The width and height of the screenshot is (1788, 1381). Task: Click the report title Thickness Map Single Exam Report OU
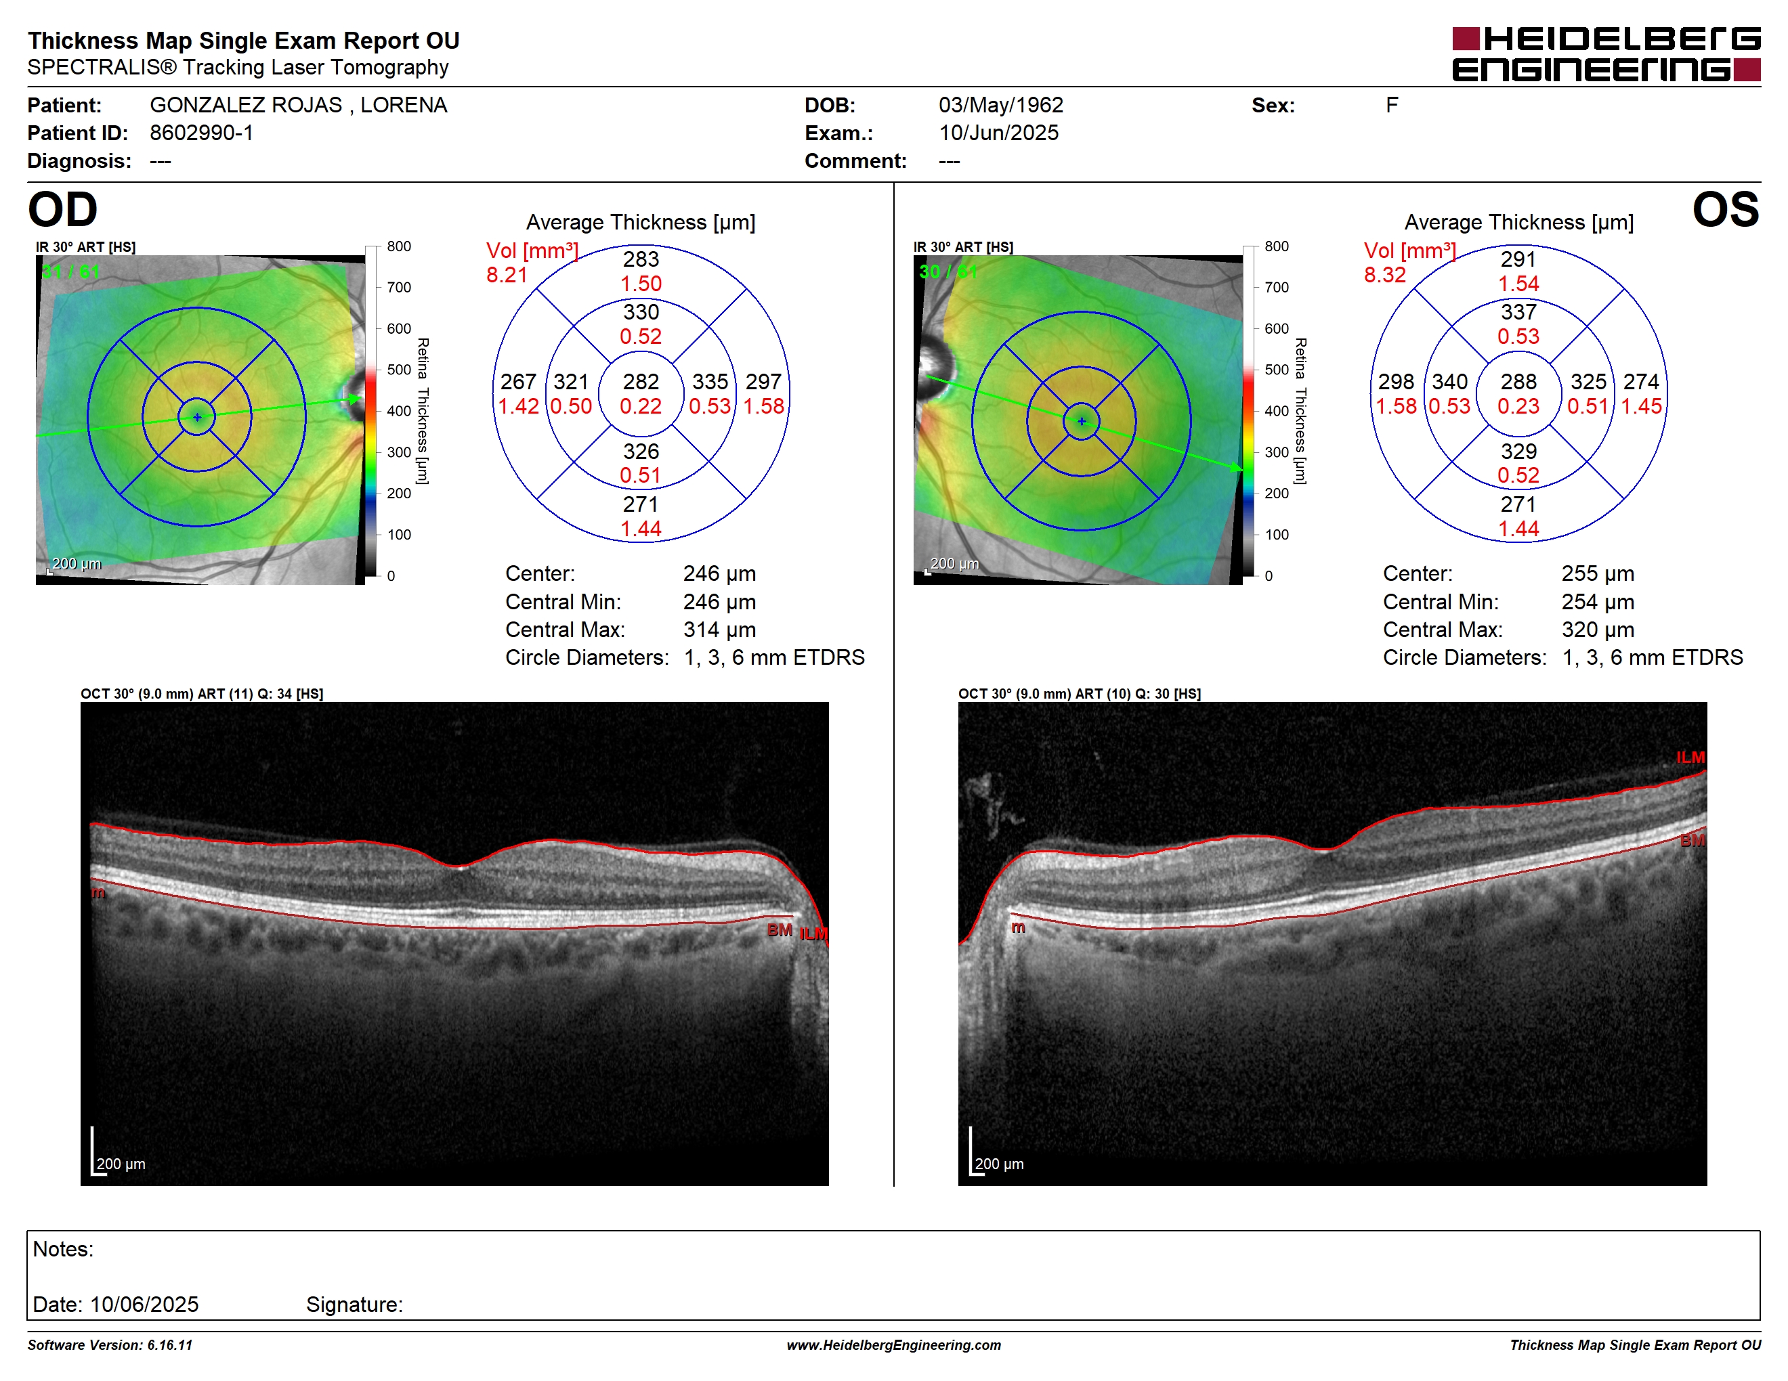(244, 40)
